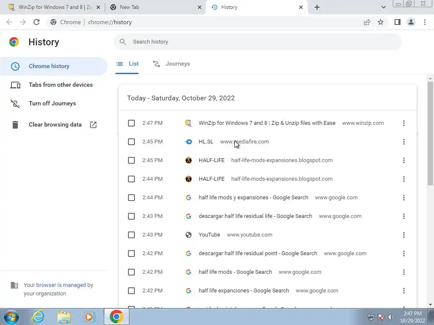Switch to the WinZip browser tab

click(x=54, y=7)
